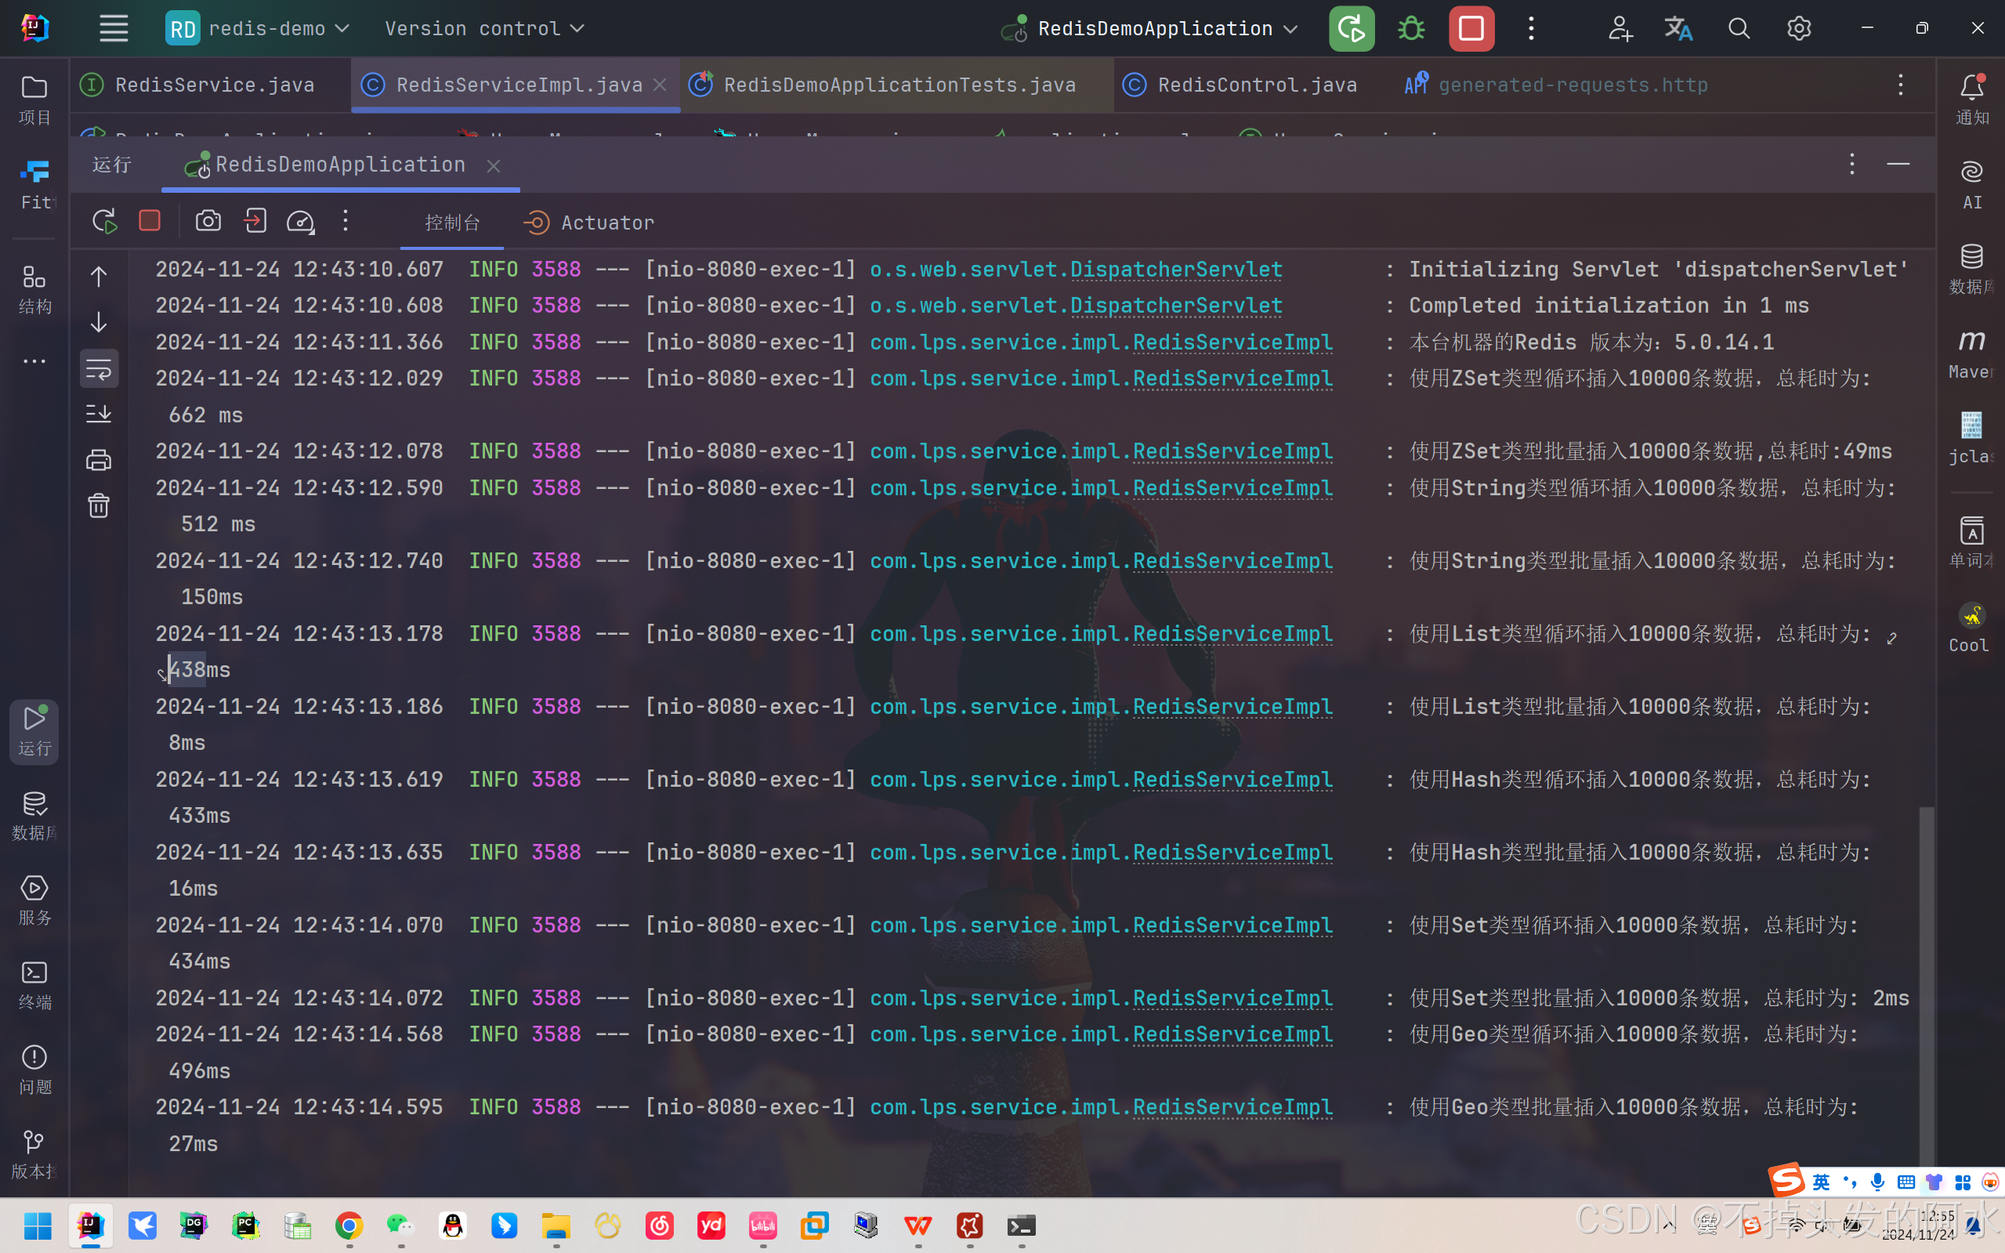Open Run panel options menu
Image resolution: width=2005 pixels, height=1253 pixels.
click(1851, 164)
